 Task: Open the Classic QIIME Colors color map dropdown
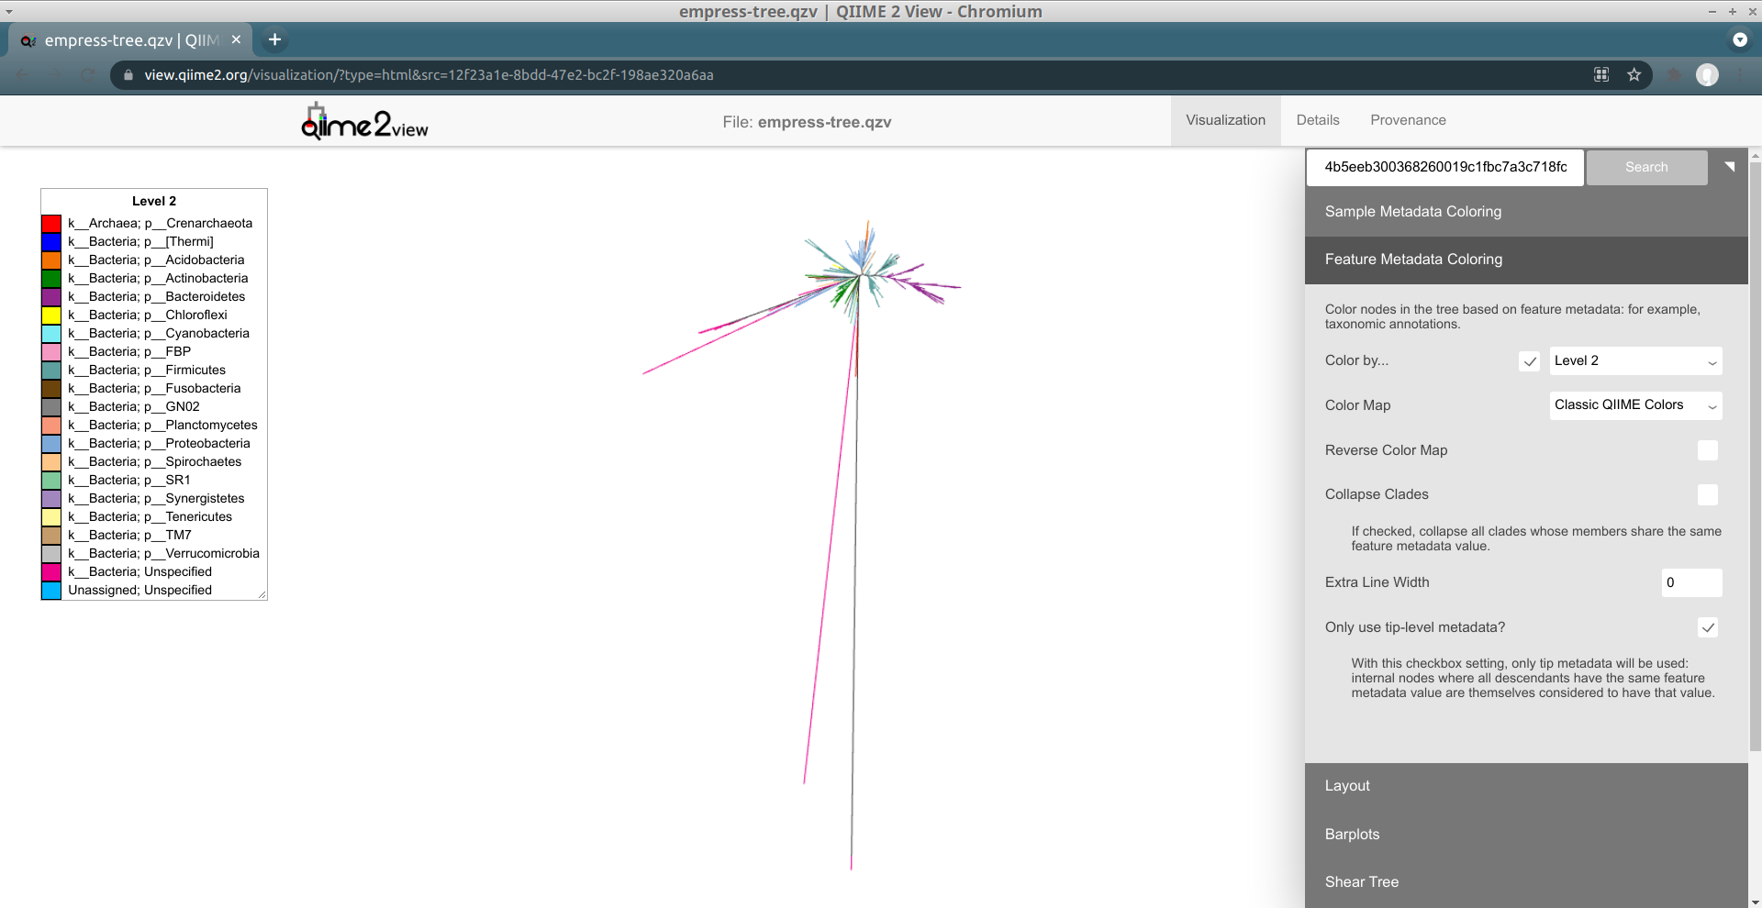[x=1634, y=405]
